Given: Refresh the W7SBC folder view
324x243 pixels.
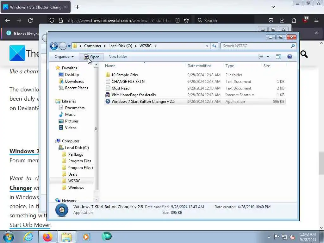Looking at the screenshot, I should 214,46.
